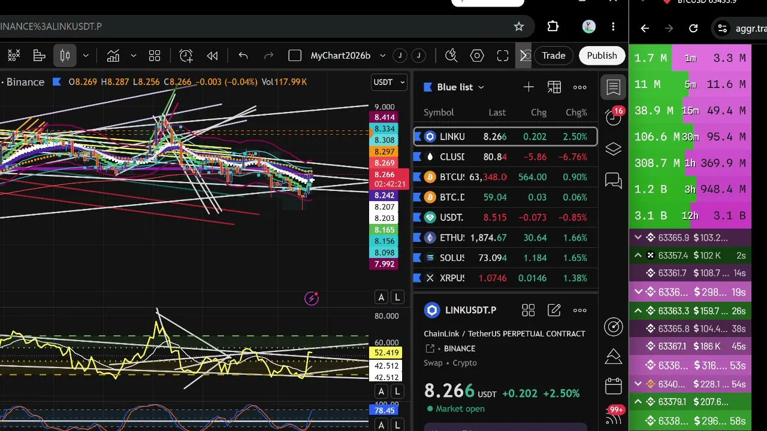Open the browser Extensions puzzle icon
Image resolution: width=767 pixels, height=431 pixels.
pyautogui.click(x=553, y=26)
